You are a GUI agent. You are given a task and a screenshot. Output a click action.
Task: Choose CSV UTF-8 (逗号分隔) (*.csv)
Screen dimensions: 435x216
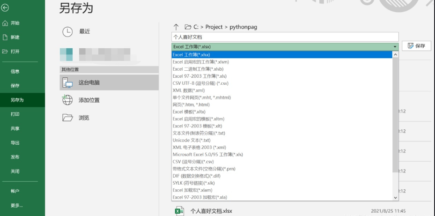click(282, 83)
